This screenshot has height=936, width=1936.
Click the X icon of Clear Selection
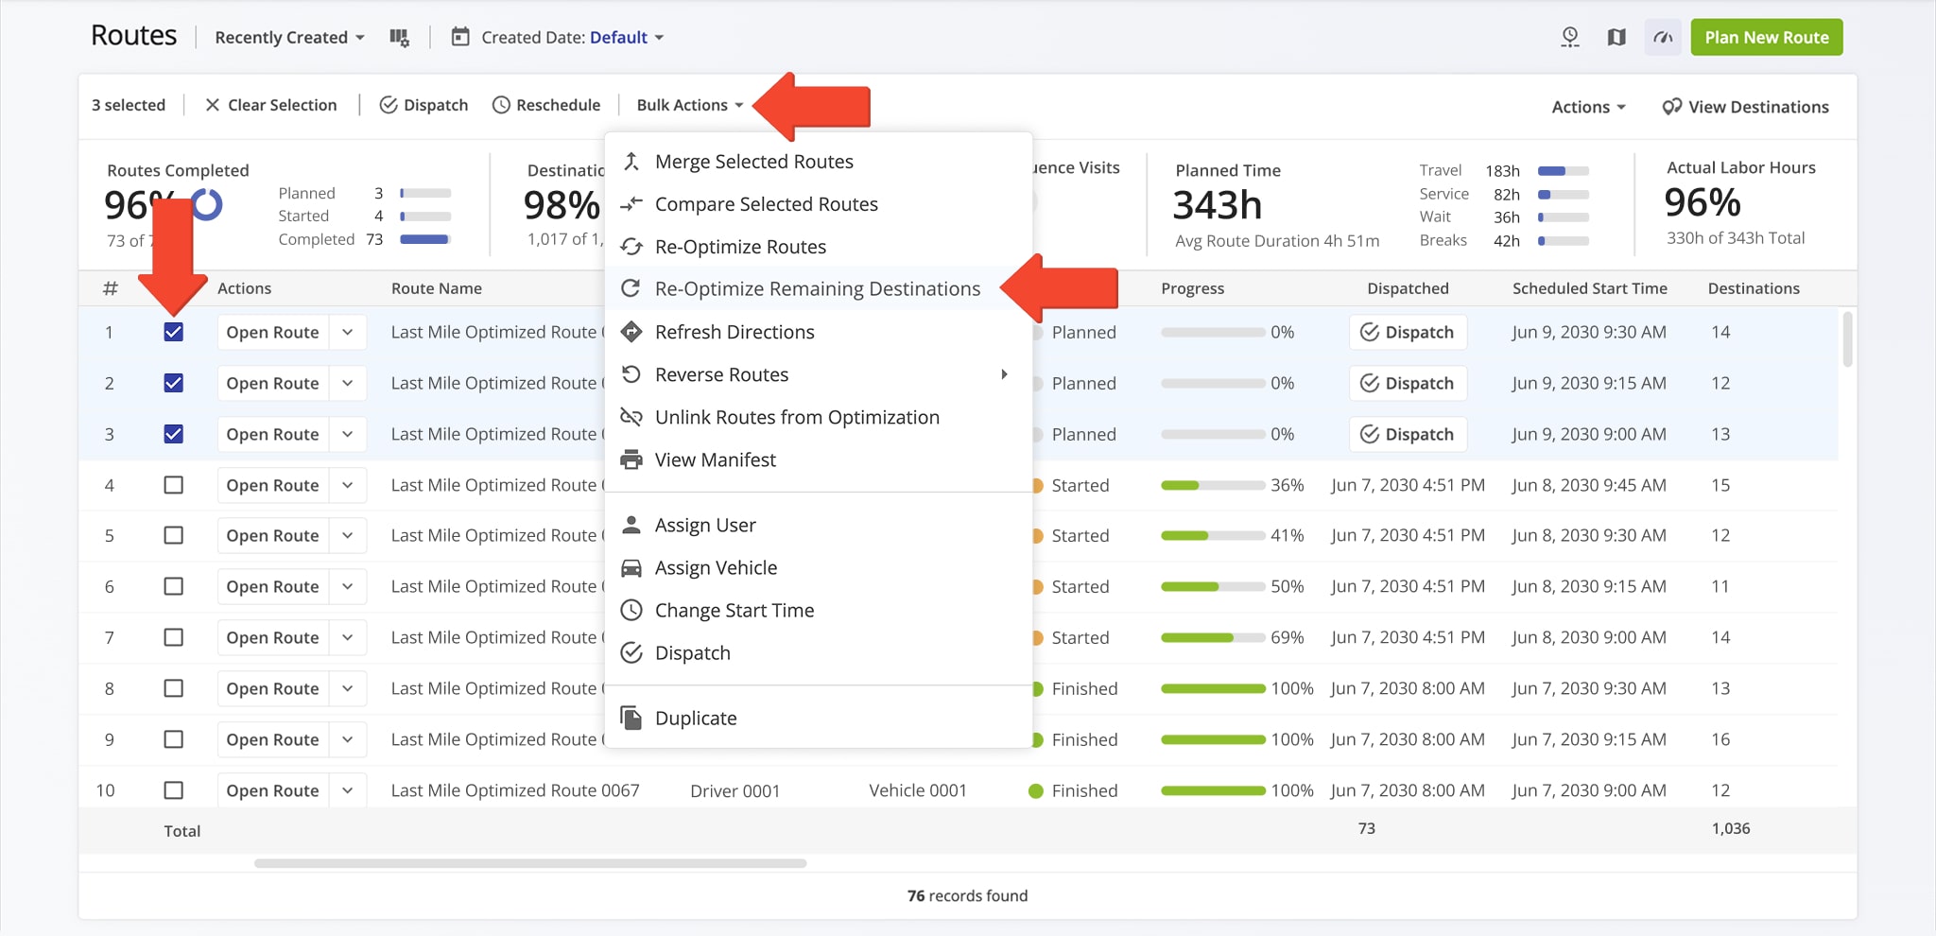click(213, 105)
